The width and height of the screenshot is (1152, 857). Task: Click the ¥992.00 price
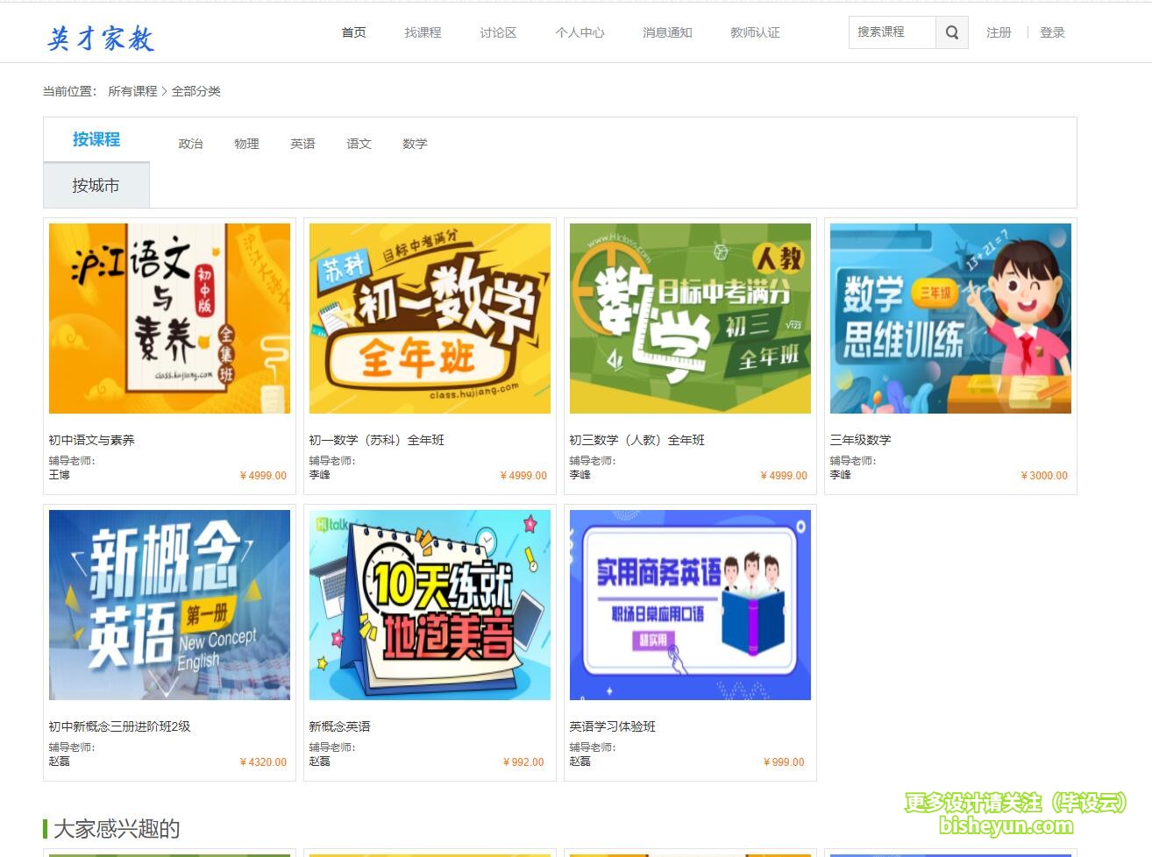(x=523, y=762)
